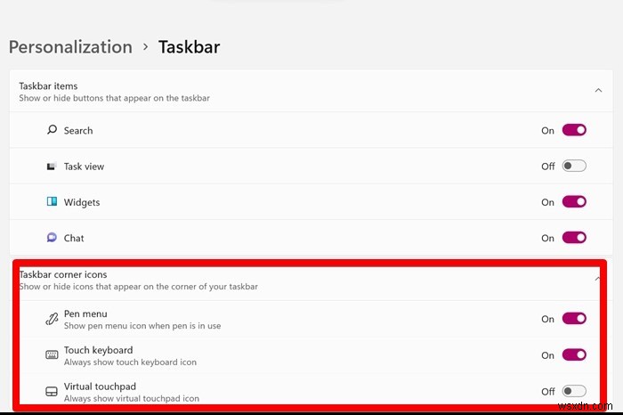Screen dimensions: 623x415
Task: Click the Taskbar items section header
Action: [x=49, y=86]
